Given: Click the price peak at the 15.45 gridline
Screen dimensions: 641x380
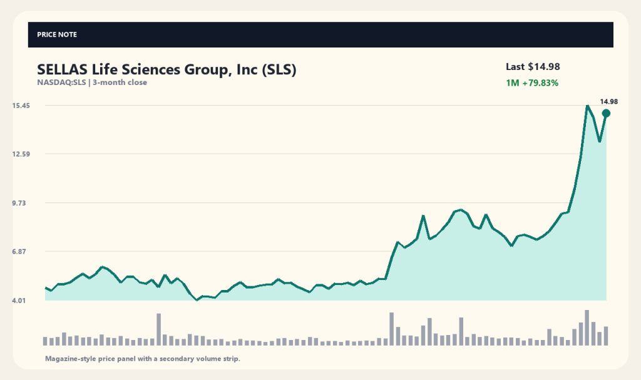Looking at the screenshot, I should click(x=587, y=106).
